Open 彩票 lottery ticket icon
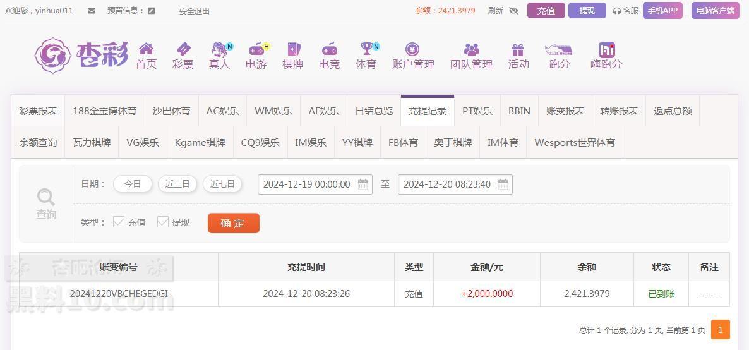The height and width of the screenshot is (350, 749). pyautogui.click(x=183, y=49)
